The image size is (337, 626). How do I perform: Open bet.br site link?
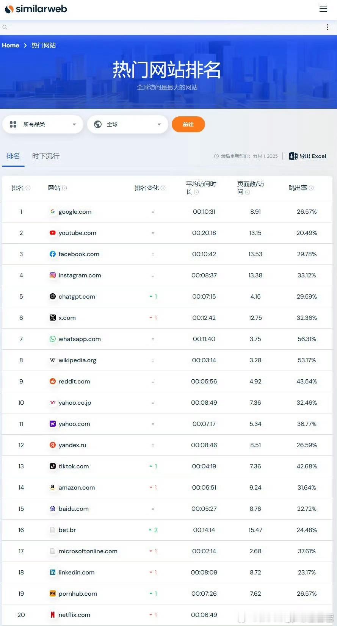point(67,530)
